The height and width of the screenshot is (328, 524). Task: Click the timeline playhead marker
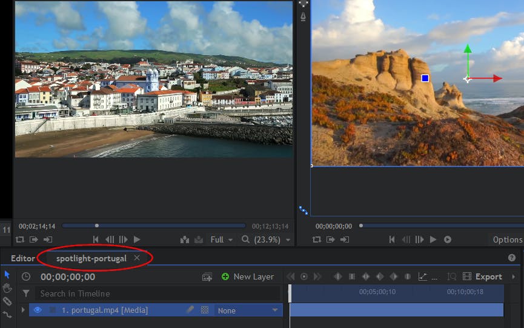point(290,293)
